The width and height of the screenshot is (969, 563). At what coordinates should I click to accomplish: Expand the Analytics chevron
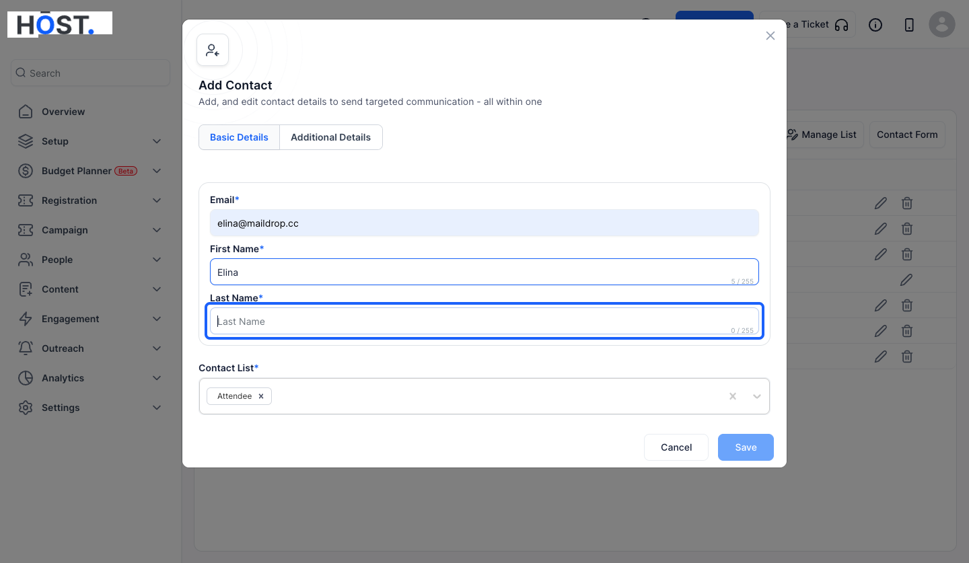click(157, 378)
